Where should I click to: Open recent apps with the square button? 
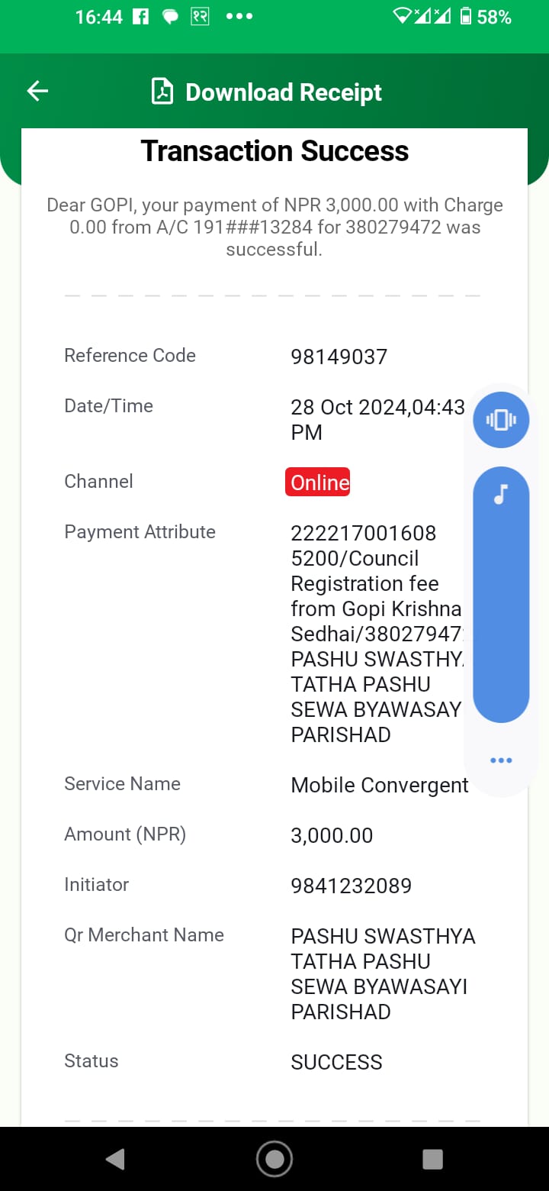432,1160
